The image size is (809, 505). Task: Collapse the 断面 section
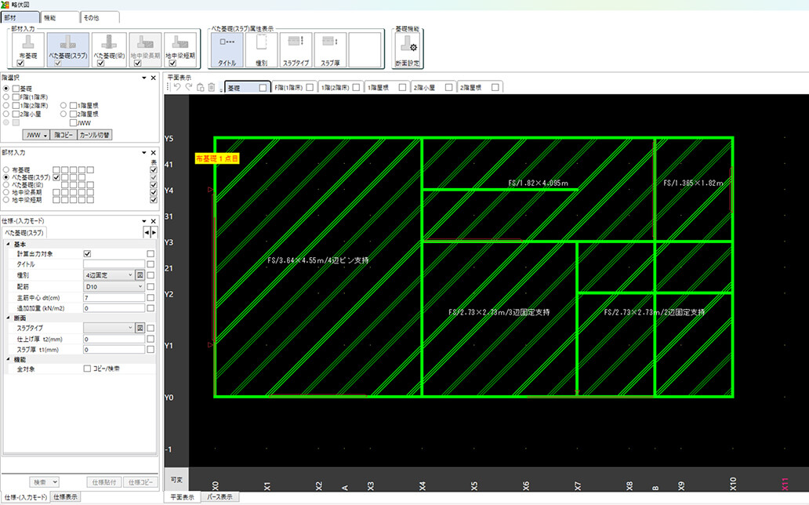[x=9, y=318]
